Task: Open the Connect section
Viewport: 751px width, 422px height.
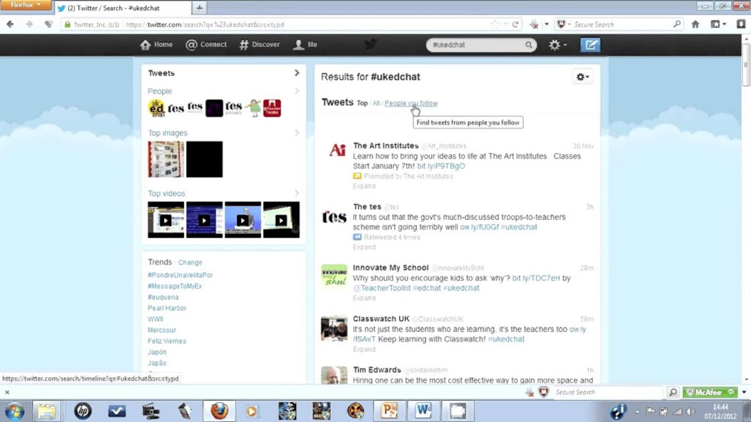Action: click(206, 45)
